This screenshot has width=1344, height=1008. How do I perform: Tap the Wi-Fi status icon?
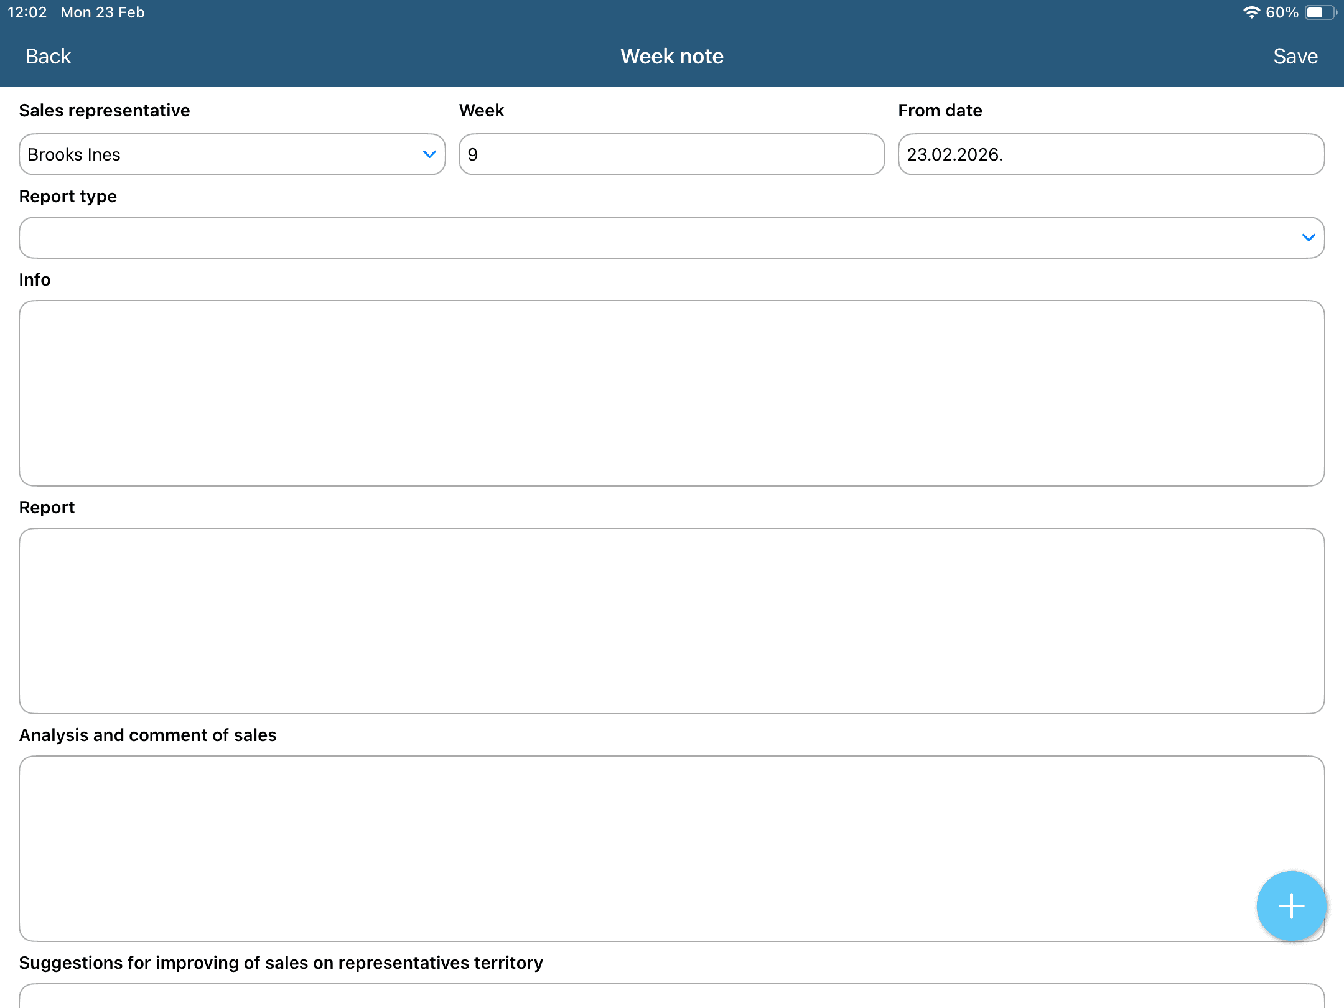[x=1251, y=12]
